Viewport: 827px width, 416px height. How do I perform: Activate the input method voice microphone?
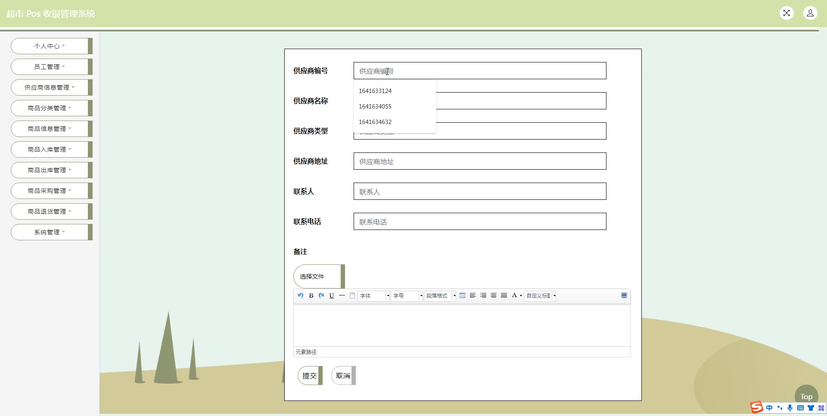coord(790,408)
